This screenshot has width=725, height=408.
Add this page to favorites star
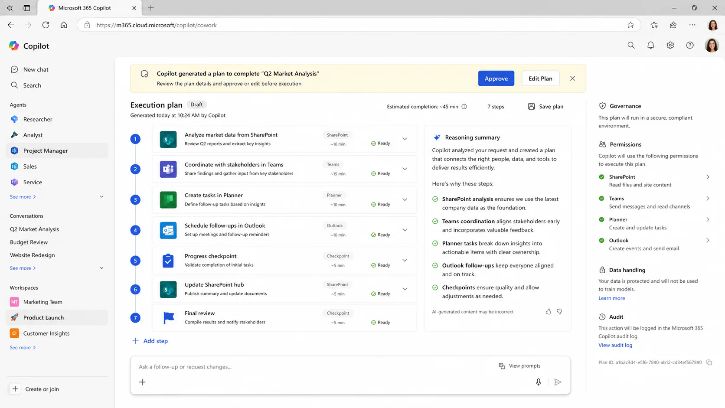(630, 25)
